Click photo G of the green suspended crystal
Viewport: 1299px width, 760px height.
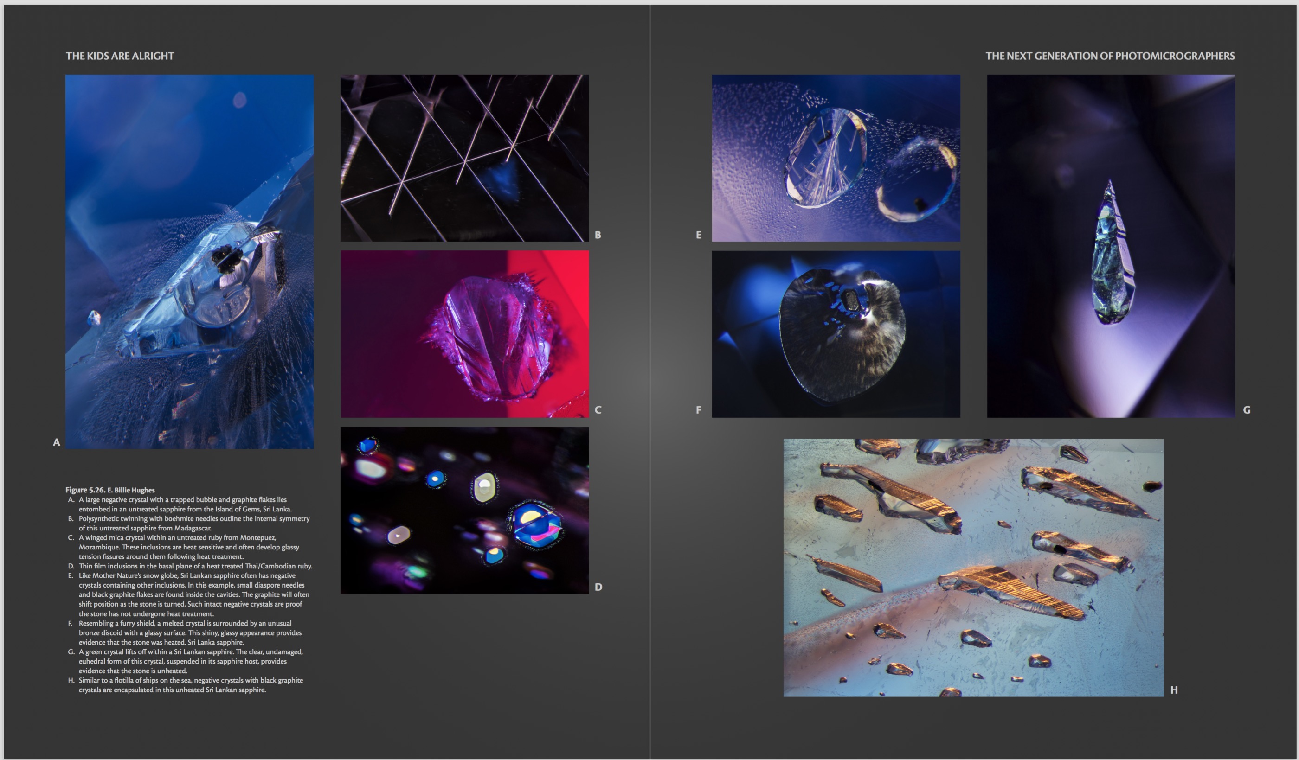1111,246
